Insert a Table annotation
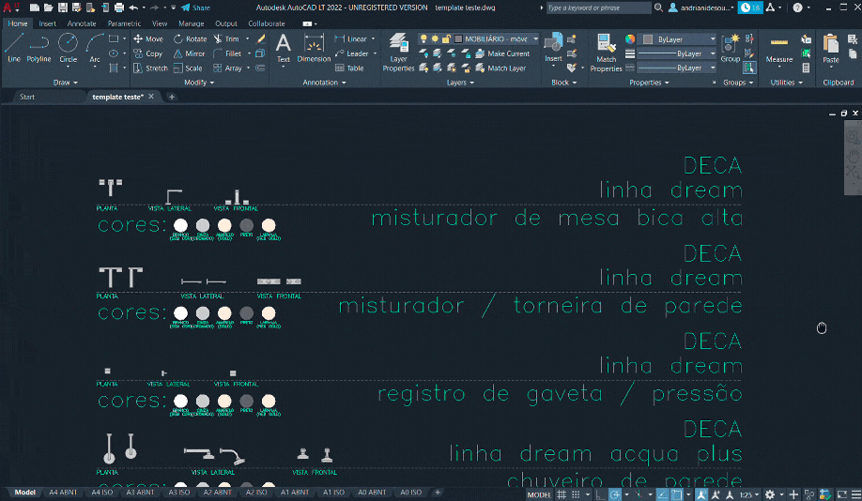Viewport: 862px width, 501px height. tap(349, 68)
